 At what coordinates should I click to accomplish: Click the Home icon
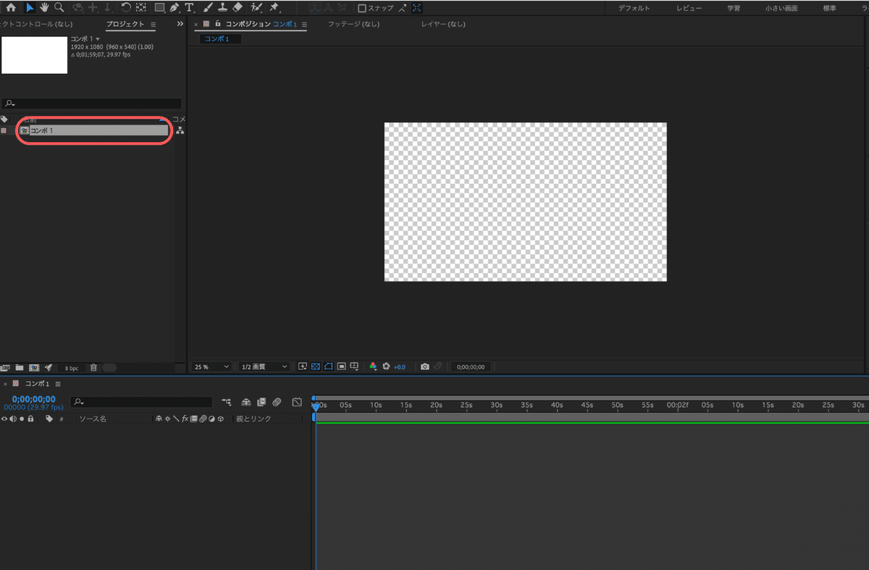point(11,7)
